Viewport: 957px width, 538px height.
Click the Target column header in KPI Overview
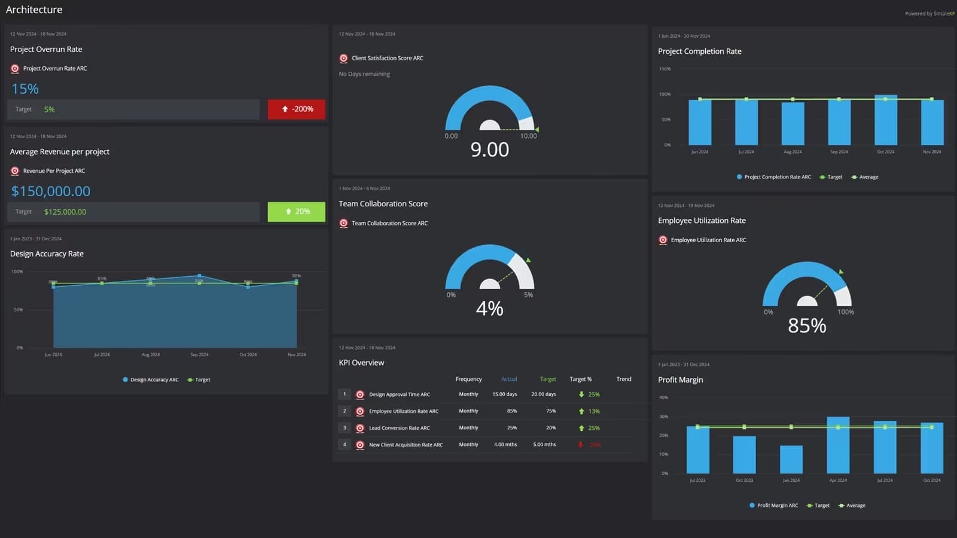(x=548, y=379)
